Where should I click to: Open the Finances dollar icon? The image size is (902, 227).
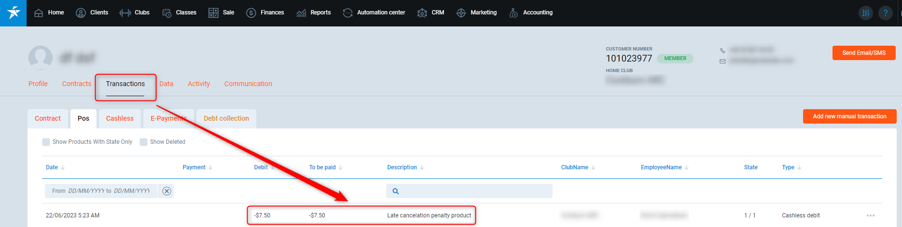click(x=251, y=13)
